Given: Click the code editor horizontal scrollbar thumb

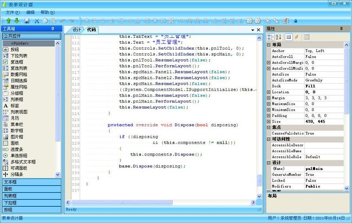Looking at the screenshot, I should click(x=121, y=202).
